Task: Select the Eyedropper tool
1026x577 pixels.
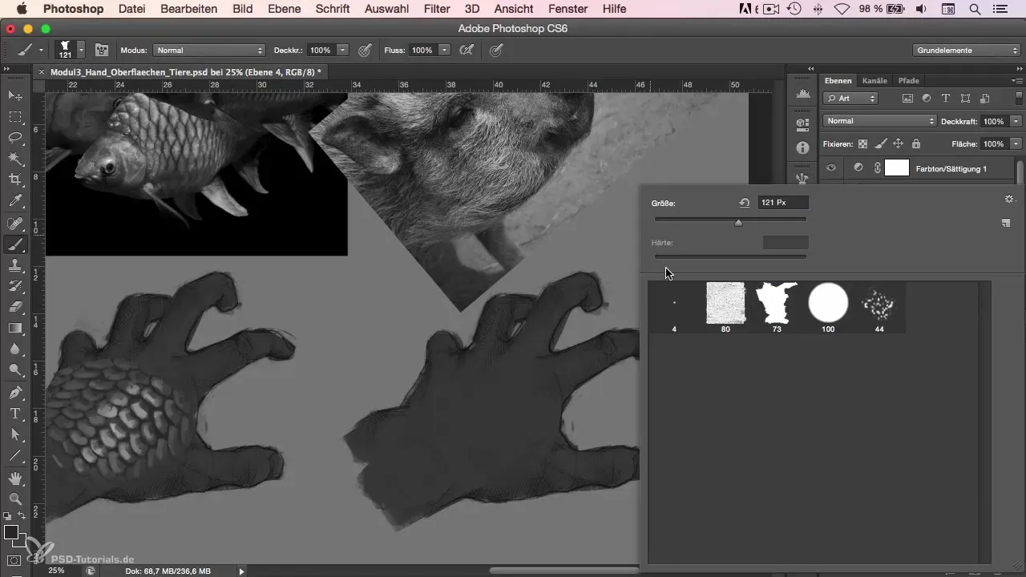Action: (x=15, y=200)
